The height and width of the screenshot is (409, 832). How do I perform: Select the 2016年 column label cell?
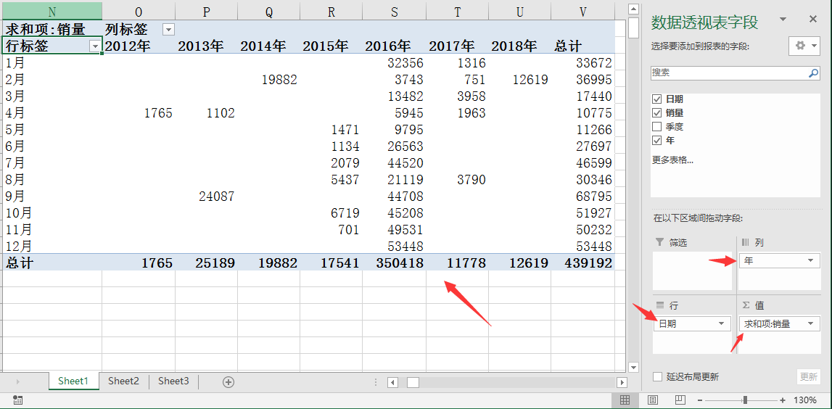395,46
